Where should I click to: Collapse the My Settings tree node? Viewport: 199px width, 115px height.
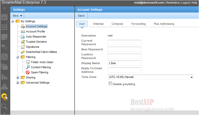12,21
